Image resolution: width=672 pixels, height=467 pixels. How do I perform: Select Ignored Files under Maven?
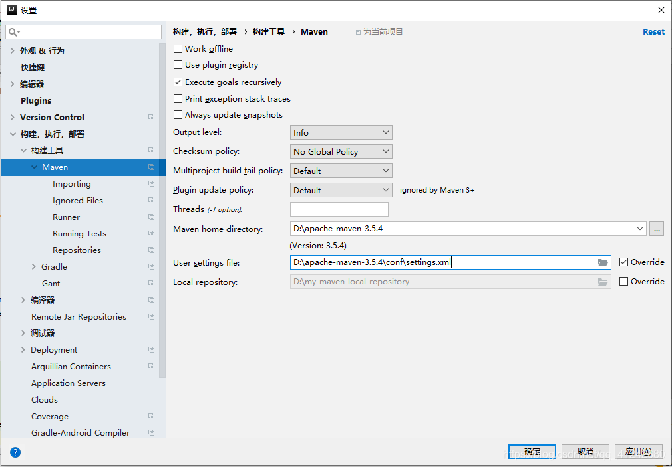click(x=78, y=201)
